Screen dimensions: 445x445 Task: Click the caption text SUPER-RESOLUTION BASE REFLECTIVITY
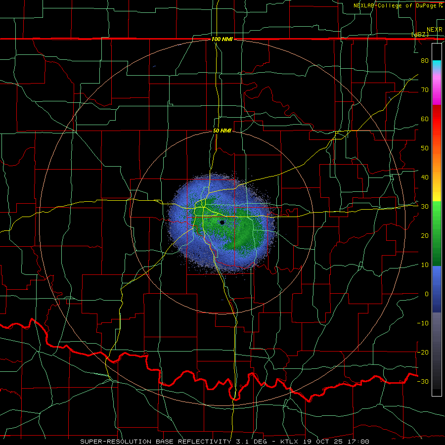pyautogui.click(x=155, y=442)
